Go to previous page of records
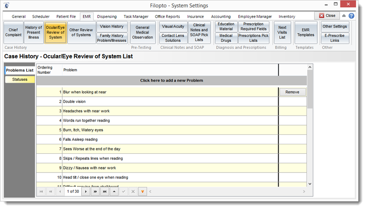Image resolution: width=366 pixels, height=209 pixels. (51, 191)
